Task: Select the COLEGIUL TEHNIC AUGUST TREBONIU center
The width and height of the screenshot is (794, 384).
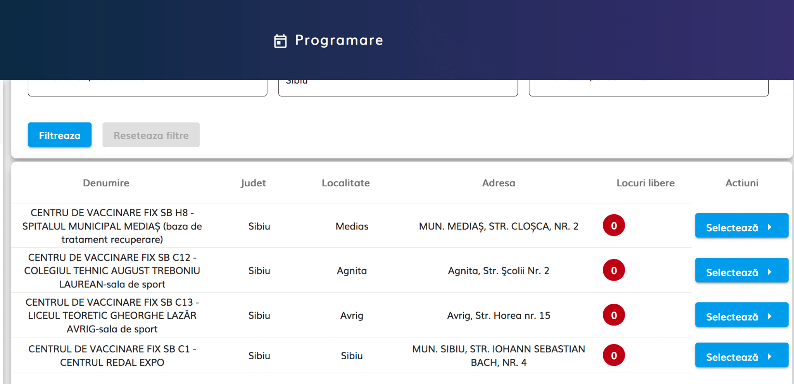Action: pyautogui.click(x=741, y=270)
